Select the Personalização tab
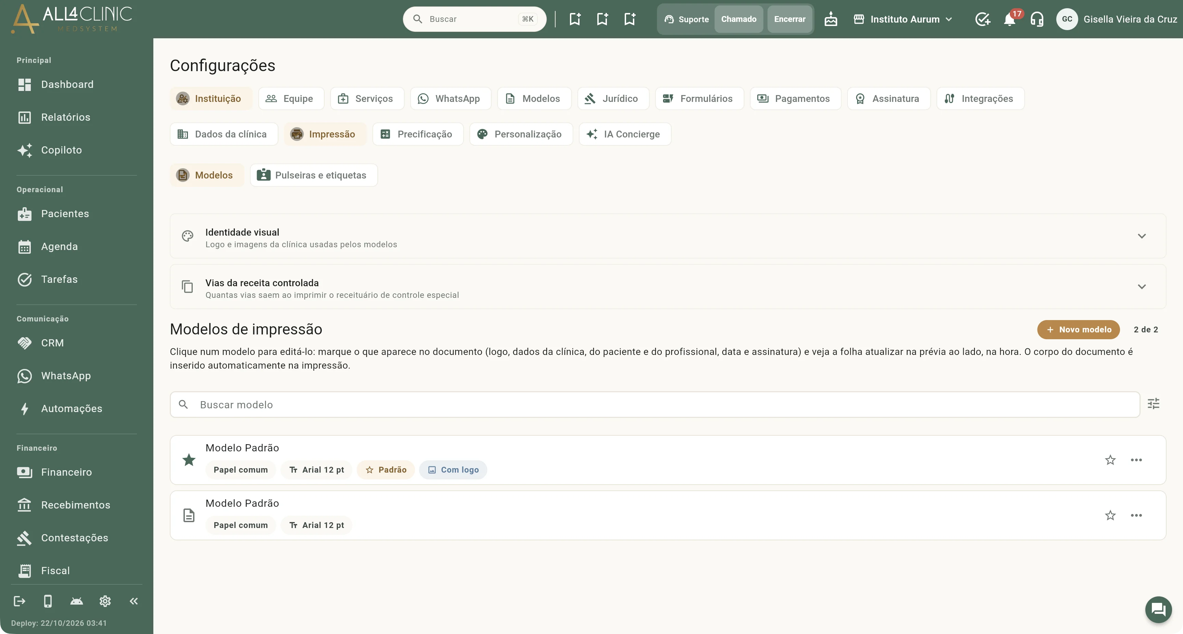Screen dimensions: 1183x634 pyautogui.click(x=521, y=134)
